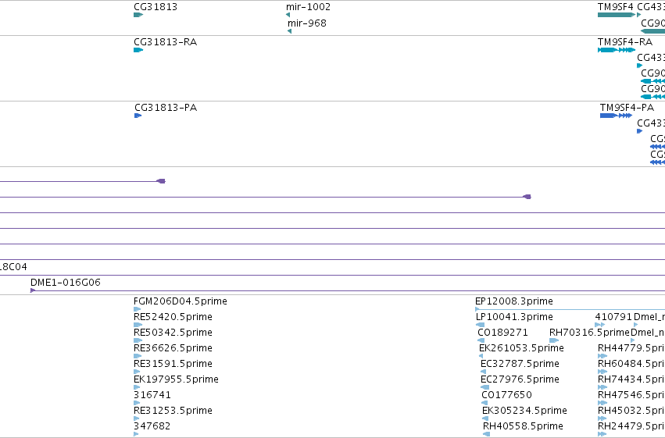Select the RH40558.5prime EST label
Image resolution: width=665 pixels, height=438 pixels.
click(x=523, y=426)
